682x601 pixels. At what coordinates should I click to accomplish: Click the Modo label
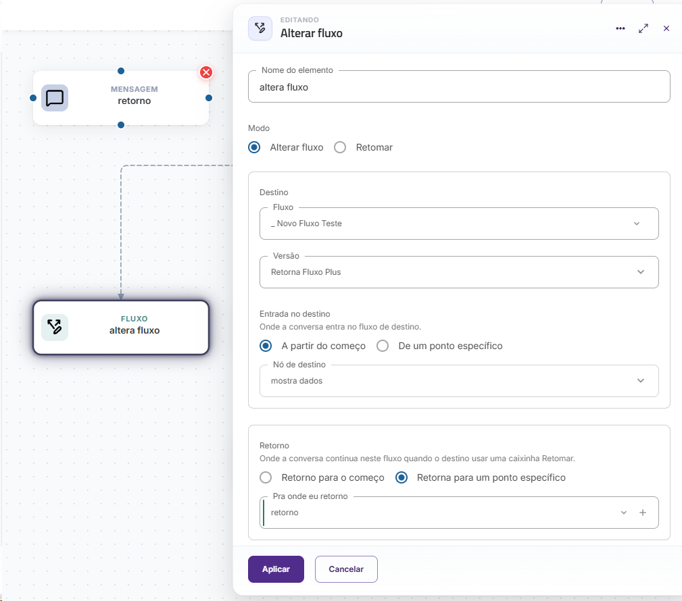pos(259,128)
